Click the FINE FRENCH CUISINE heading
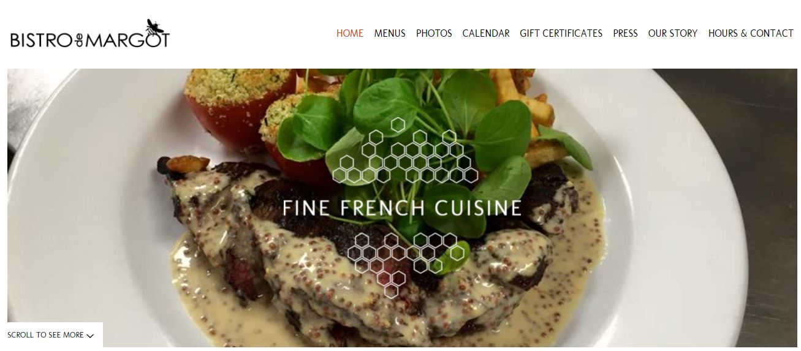801x351 pixels. tap(402, 208)
